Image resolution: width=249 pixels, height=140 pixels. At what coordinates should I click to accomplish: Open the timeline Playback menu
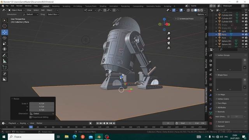[x=13, y=123]
